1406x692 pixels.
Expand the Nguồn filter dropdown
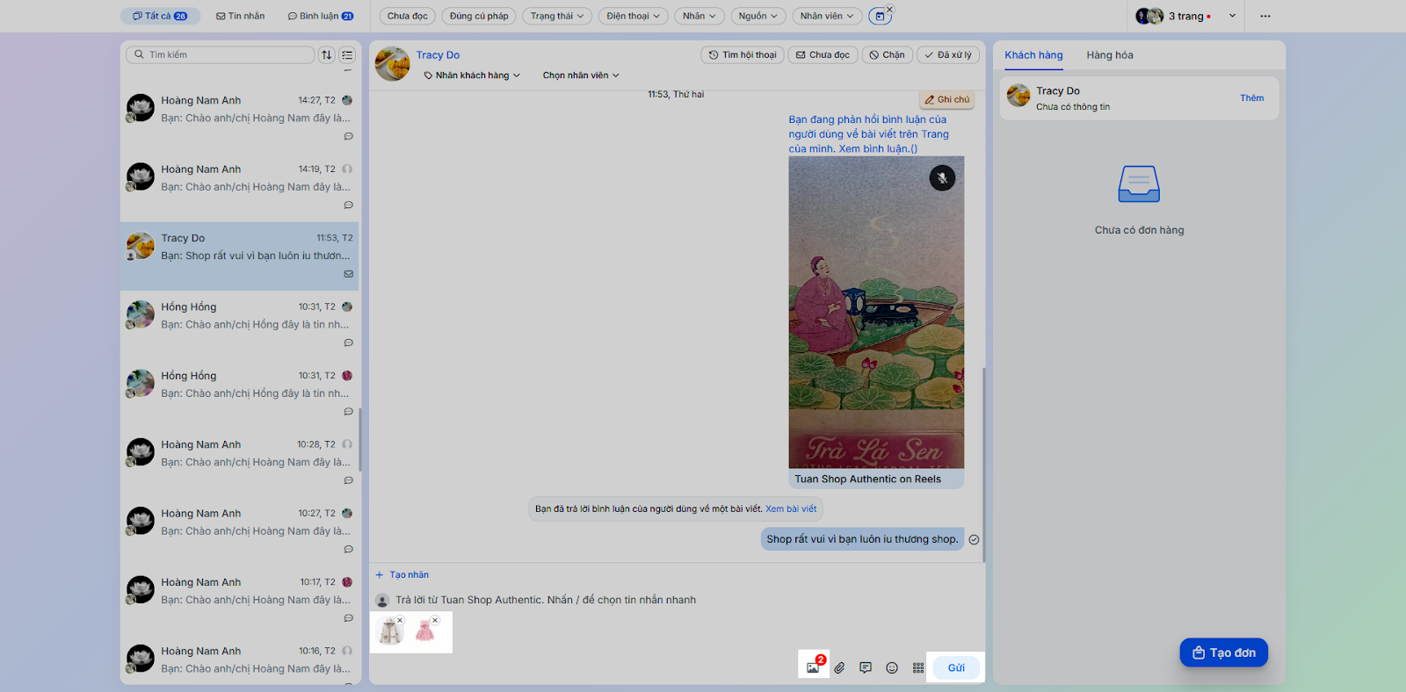pos(758,16)
